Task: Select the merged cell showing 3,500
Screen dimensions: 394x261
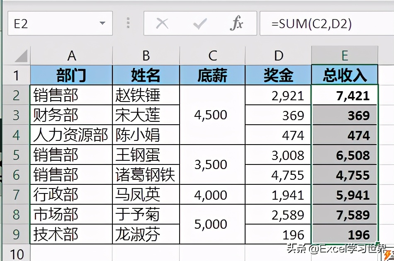Action: pos(212,164)
